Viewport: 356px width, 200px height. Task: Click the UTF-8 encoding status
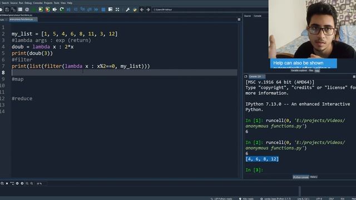click(319, 199)
